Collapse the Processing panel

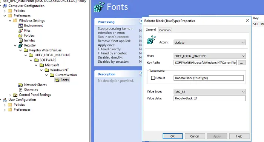click(141, 21)
